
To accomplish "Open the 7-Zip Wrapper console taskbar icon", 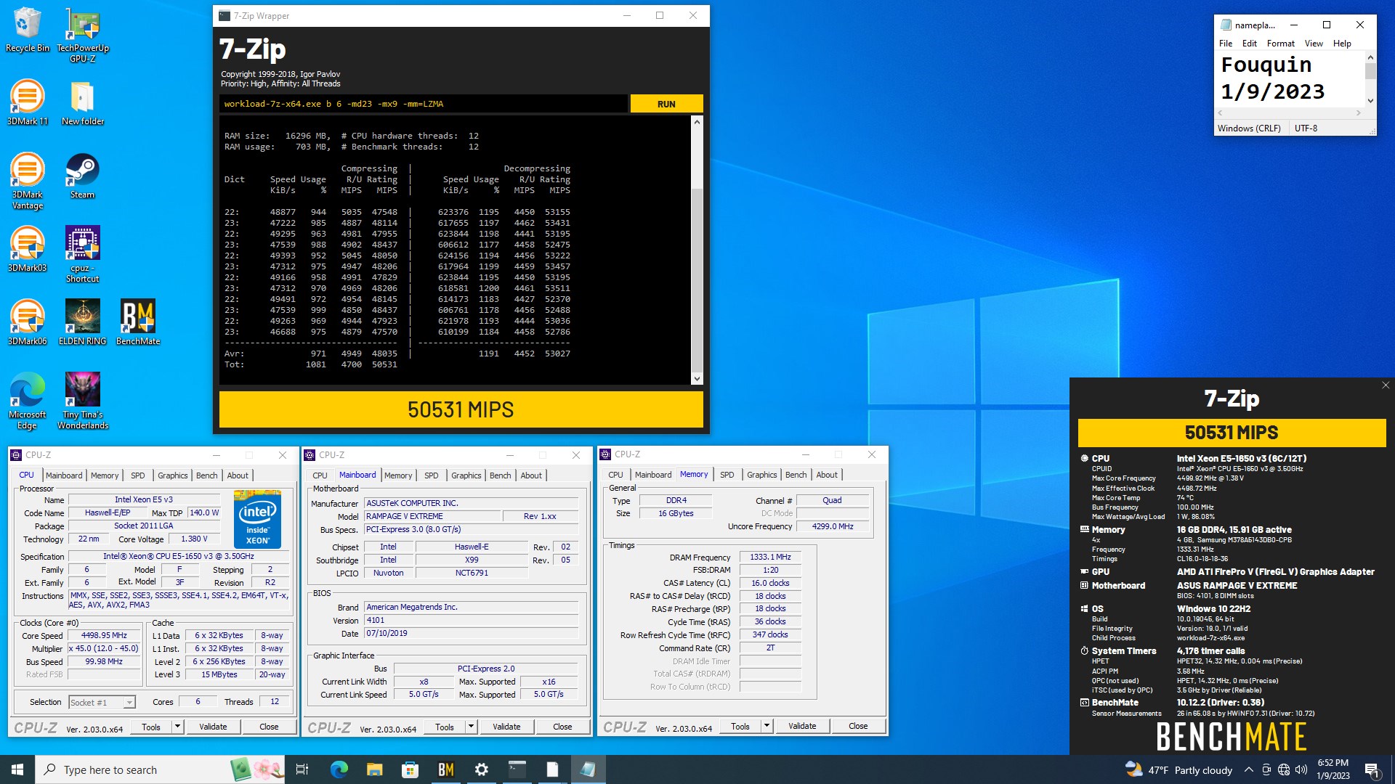I will click(517, 769).
